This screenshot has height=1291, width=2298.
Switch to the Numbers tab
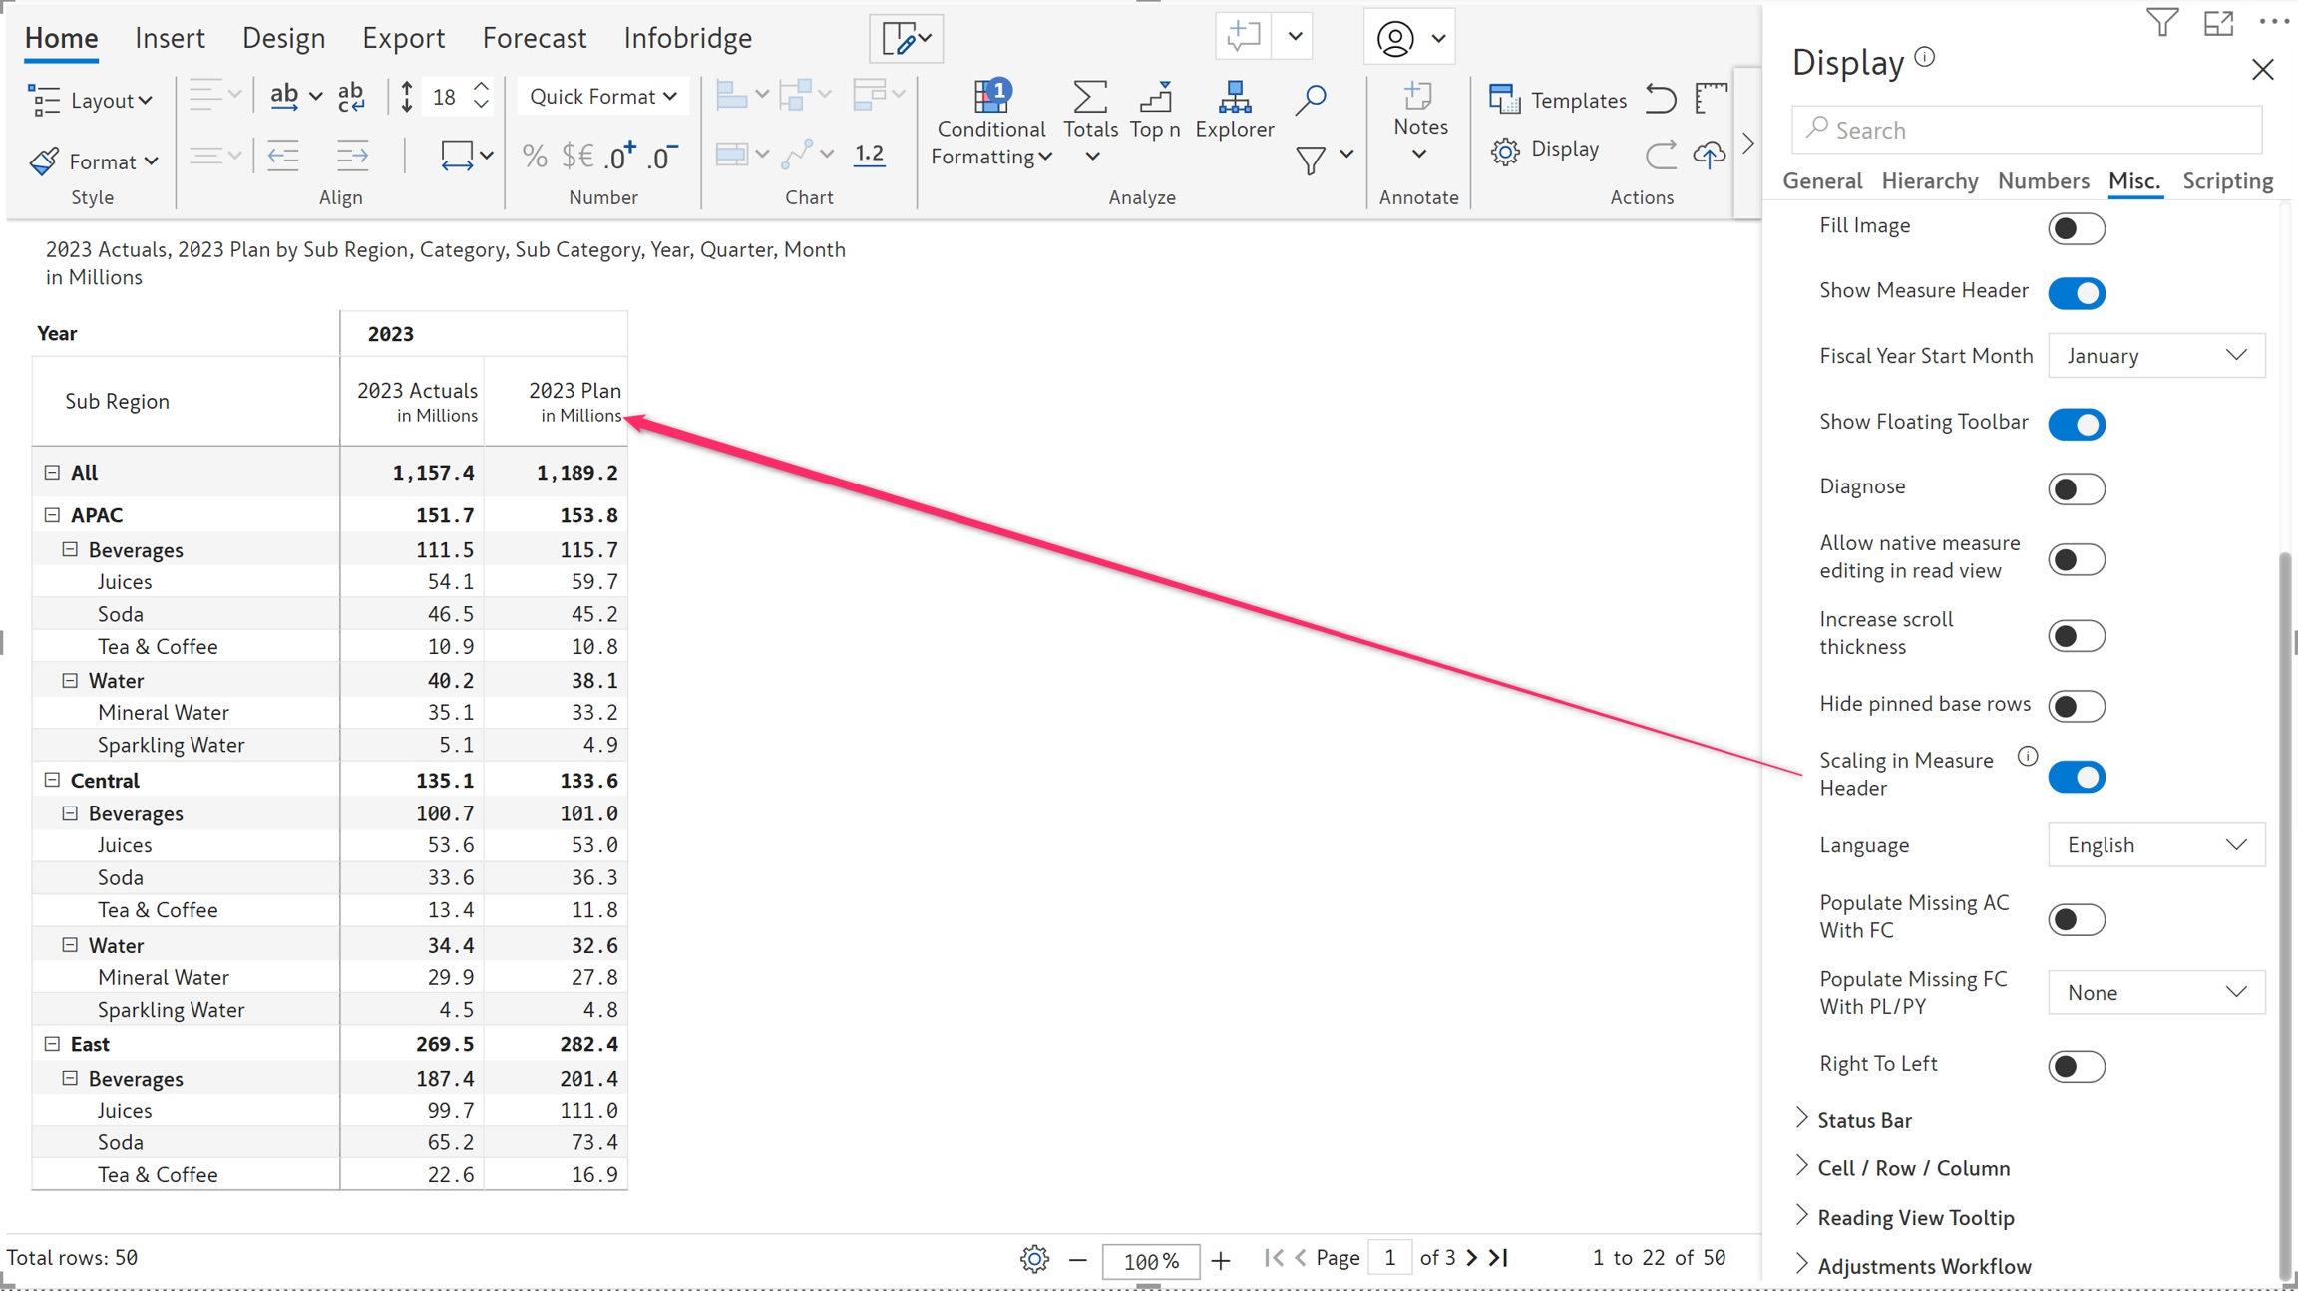(x=2043, y=181)
